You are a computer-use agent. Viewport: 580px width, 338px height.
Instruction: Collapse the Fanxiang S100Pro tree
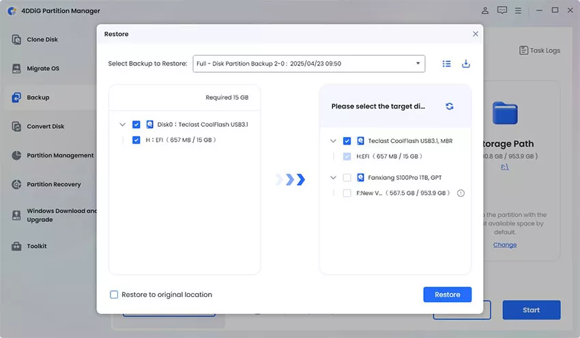pos(333,178)
